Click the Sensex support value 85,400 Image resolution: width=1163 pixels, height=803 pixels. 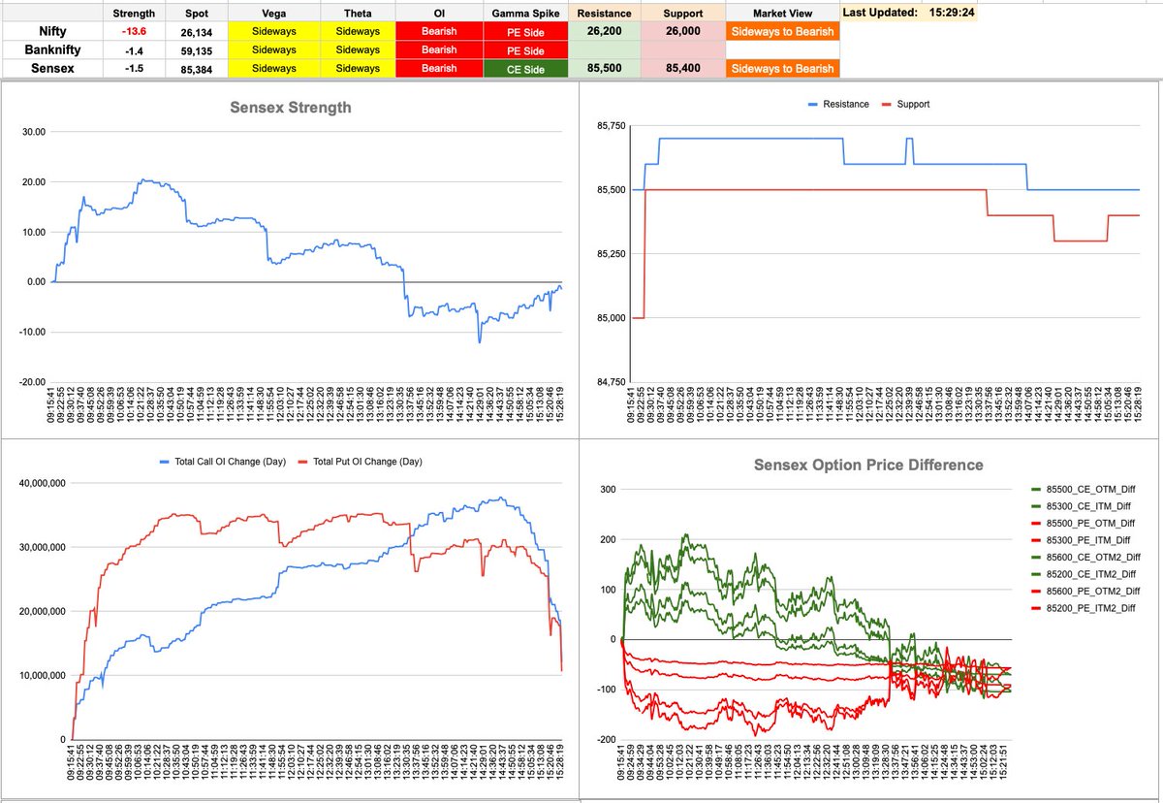coord(683,68)
